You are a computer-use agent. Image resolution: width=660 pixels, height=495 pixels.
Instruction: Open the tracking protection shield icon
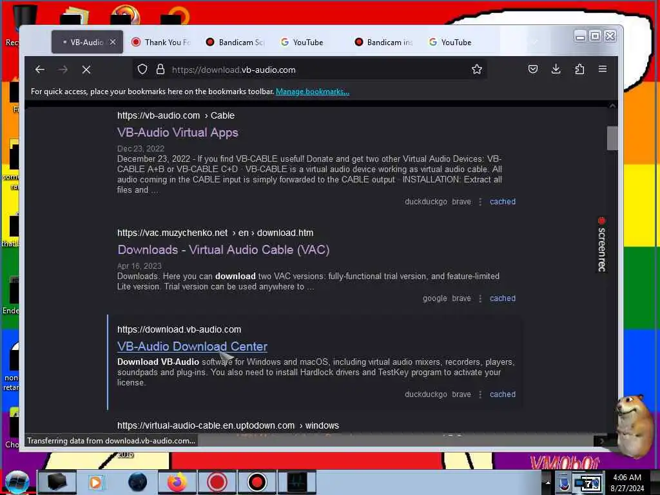tap(142, 70)
